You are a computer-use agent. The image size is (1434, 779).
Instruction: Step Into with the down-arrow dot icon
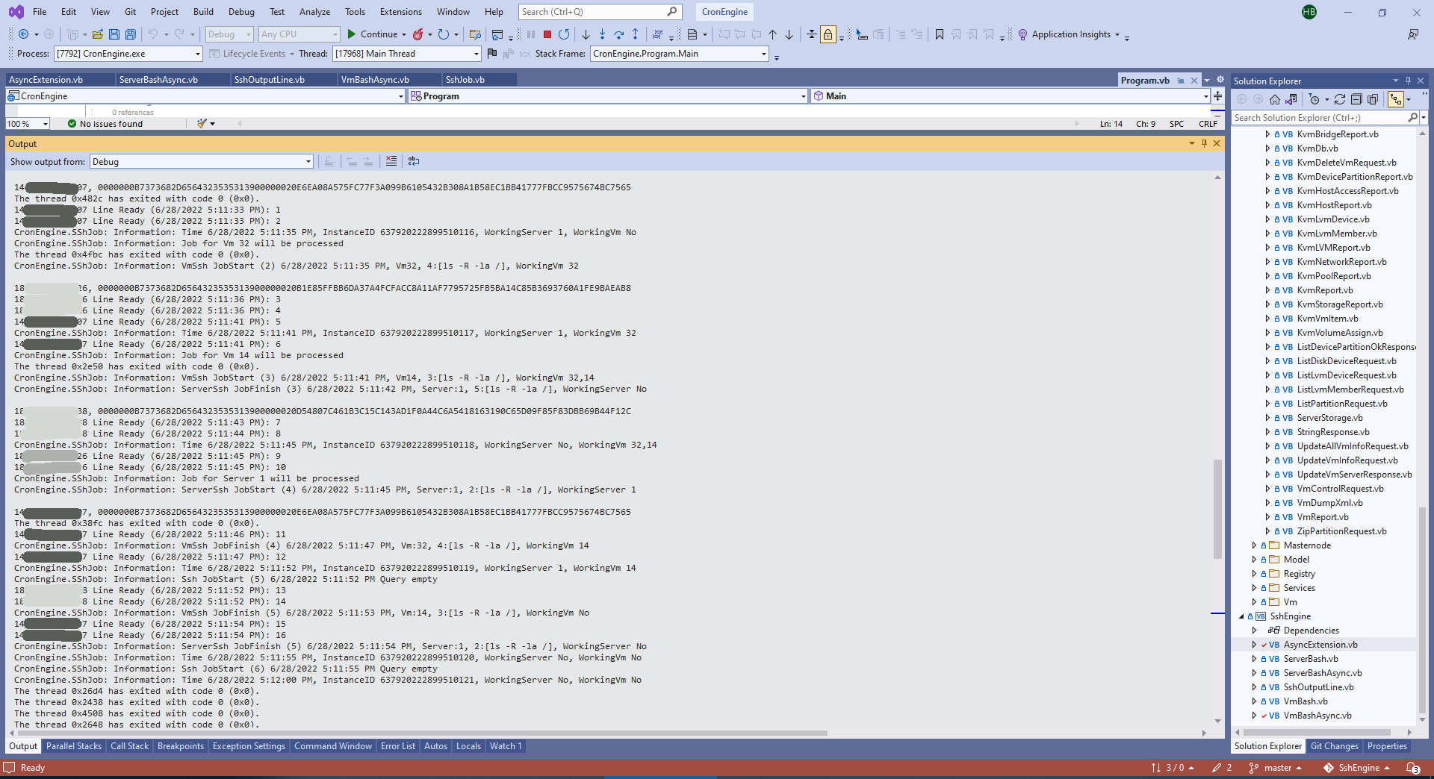[x=602, y=34]
